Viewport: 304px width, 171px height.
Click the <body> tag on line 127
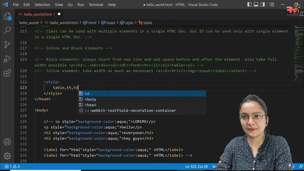click(41, 110)
